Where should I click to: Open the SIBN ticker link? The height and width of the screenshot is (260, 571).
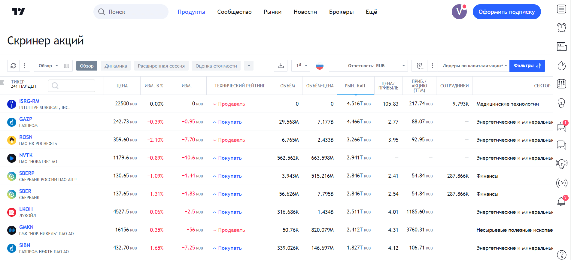(x=25, y=245)
